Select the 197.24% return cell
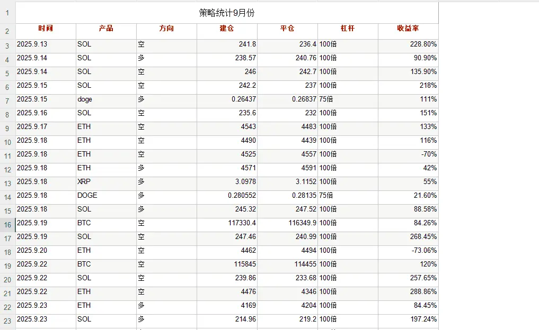Image resolution: width=539 pixels, height=330 pixels. pos(409,321)
